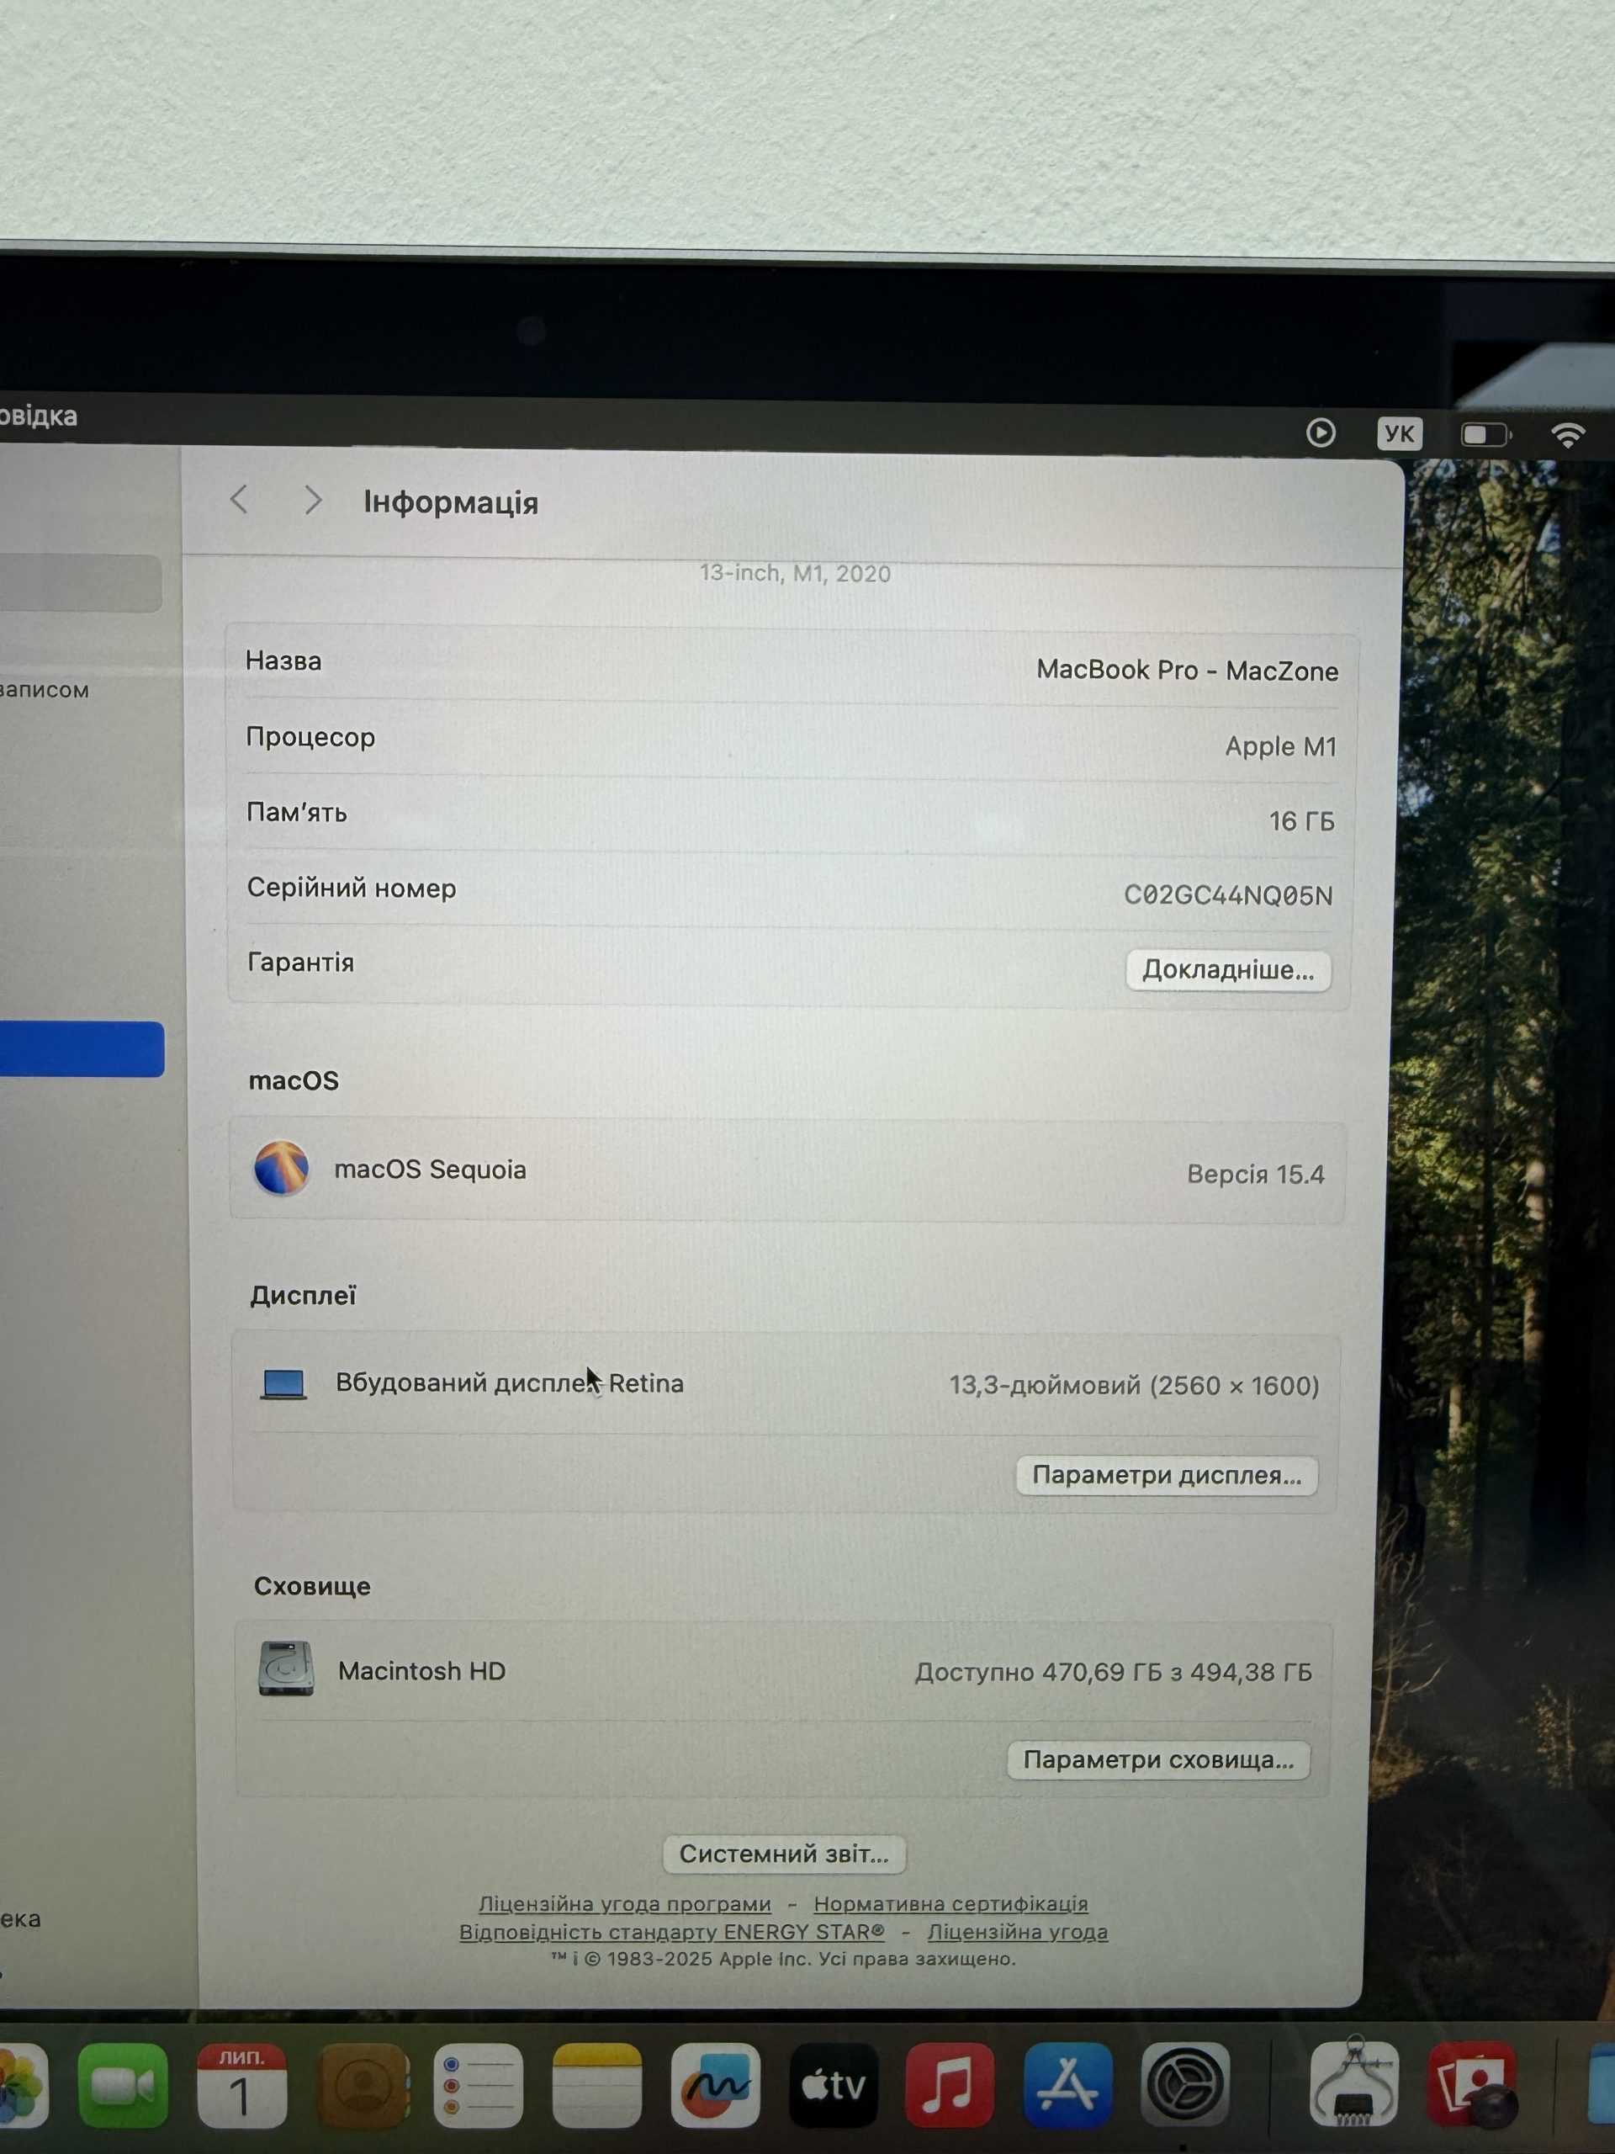Launch Photos from the Dock
Screen dimensions: 1615x2154
coord(19,2085)
